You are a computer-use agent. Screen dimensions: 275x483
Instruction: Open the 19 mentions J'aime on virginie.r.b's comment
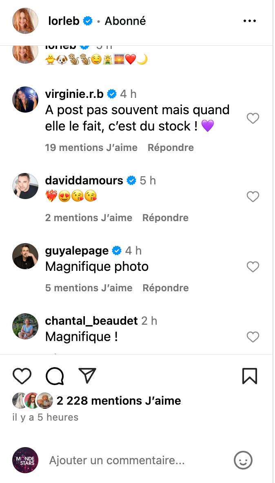[x=91, y=147]
